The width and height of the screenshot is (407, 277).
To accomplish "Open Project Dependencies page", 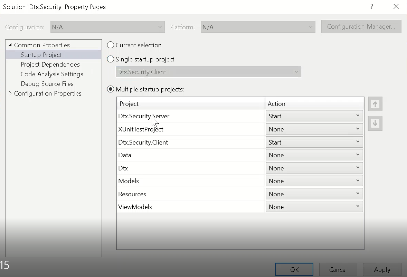I will pyautogui.click(x=50, y=64).
